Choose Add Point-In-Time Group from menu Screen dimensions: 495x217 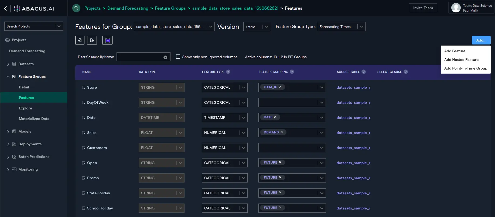(x=466, y=68)
